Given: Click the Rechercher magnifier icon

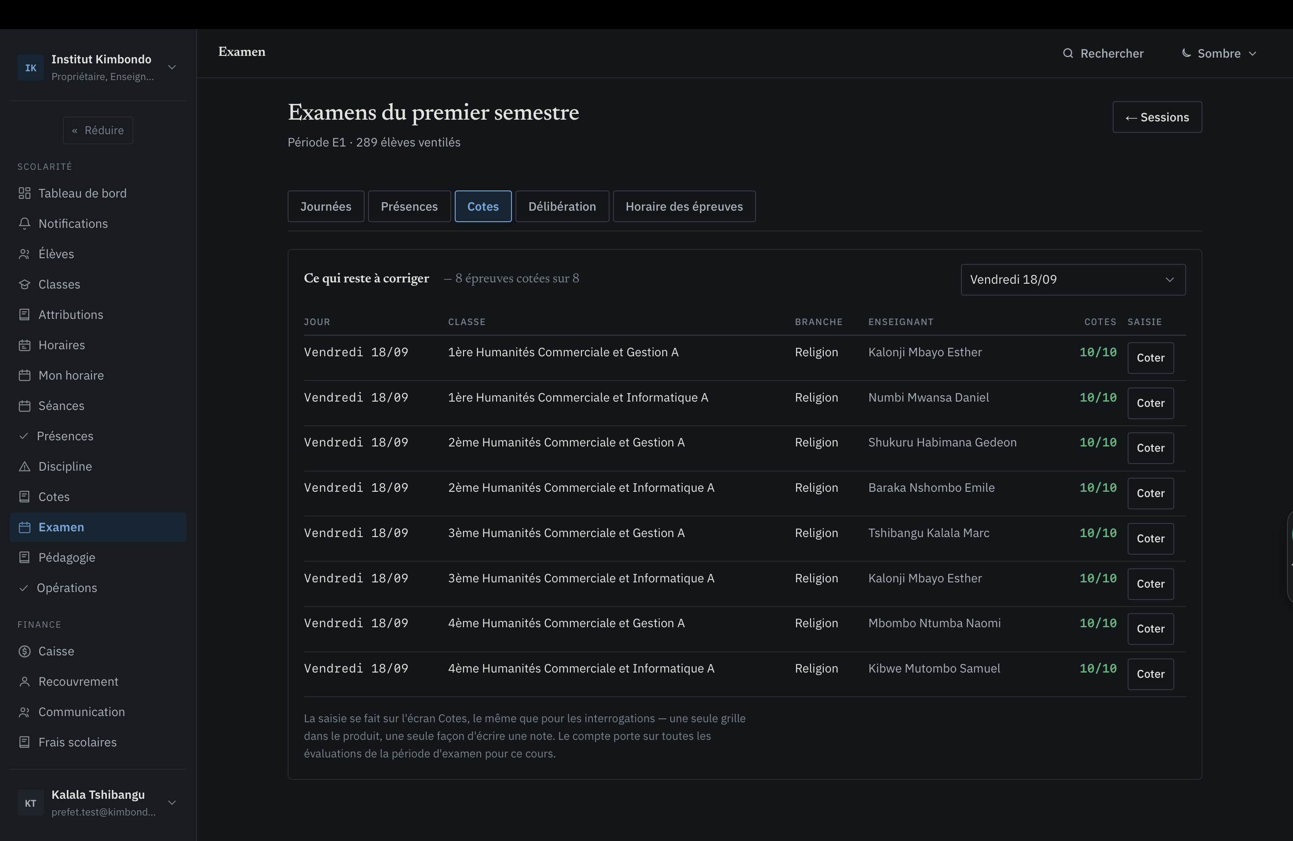Looking at the screenshot, I should tap(1067, 53).
